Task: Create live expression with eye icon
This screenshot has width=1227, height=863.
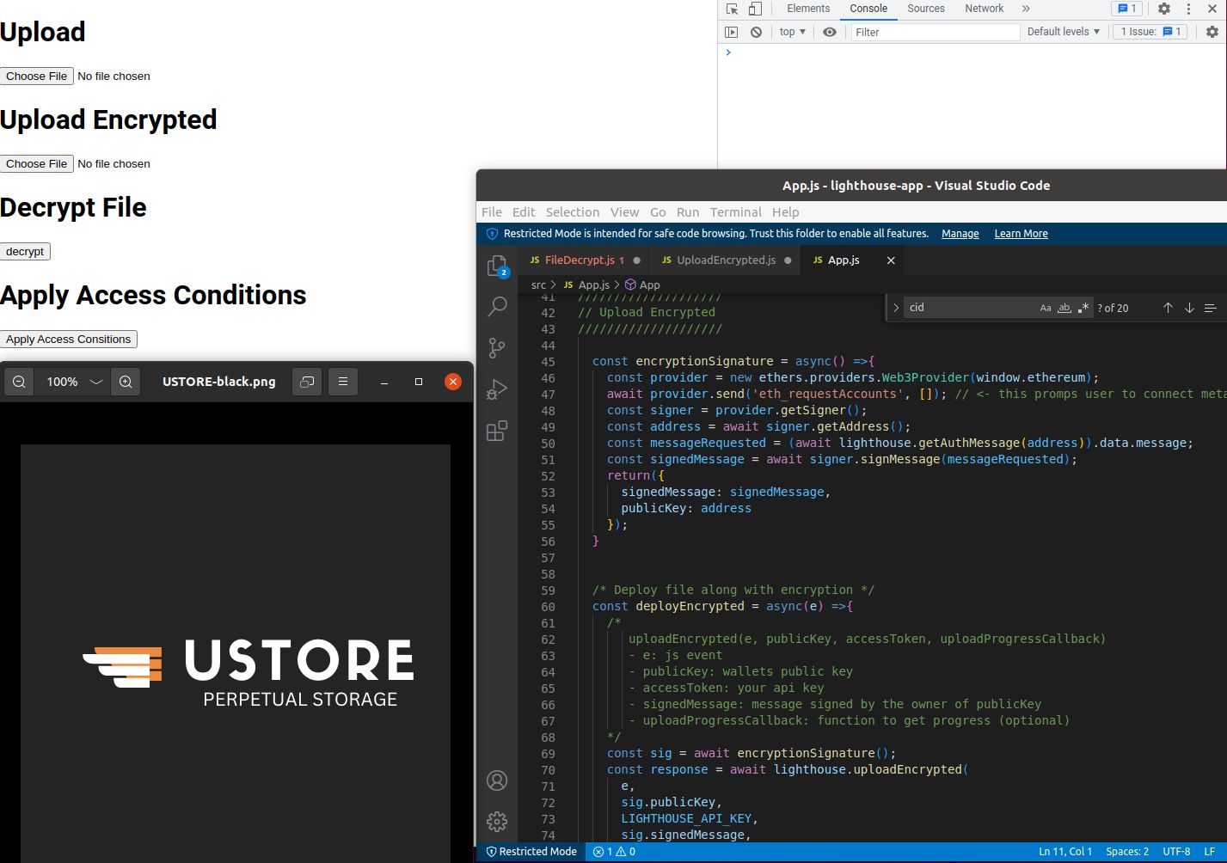Action: [x=830, y=32]
